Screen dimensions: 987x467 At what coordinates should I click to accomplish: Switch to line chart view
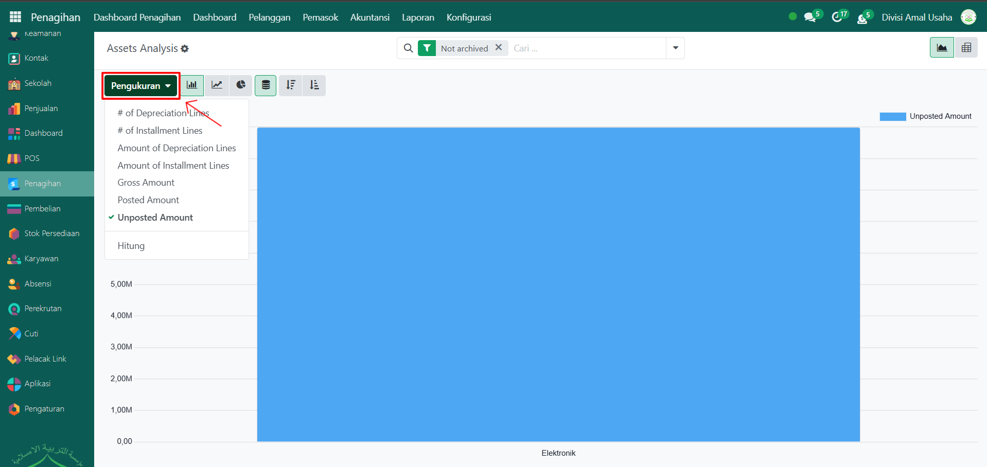click(217, 85)
